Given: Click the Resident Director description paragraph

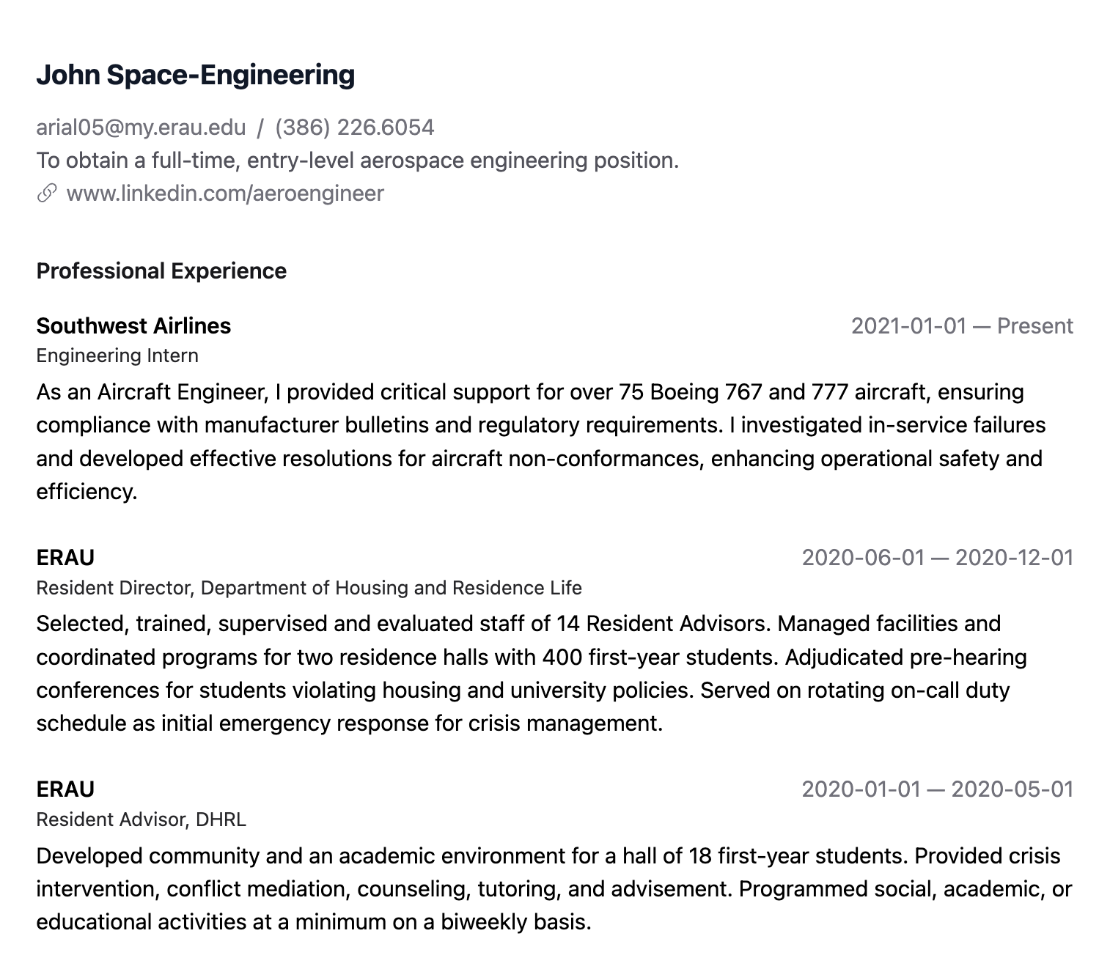Looking at the screenshot, I should [532, 674].
